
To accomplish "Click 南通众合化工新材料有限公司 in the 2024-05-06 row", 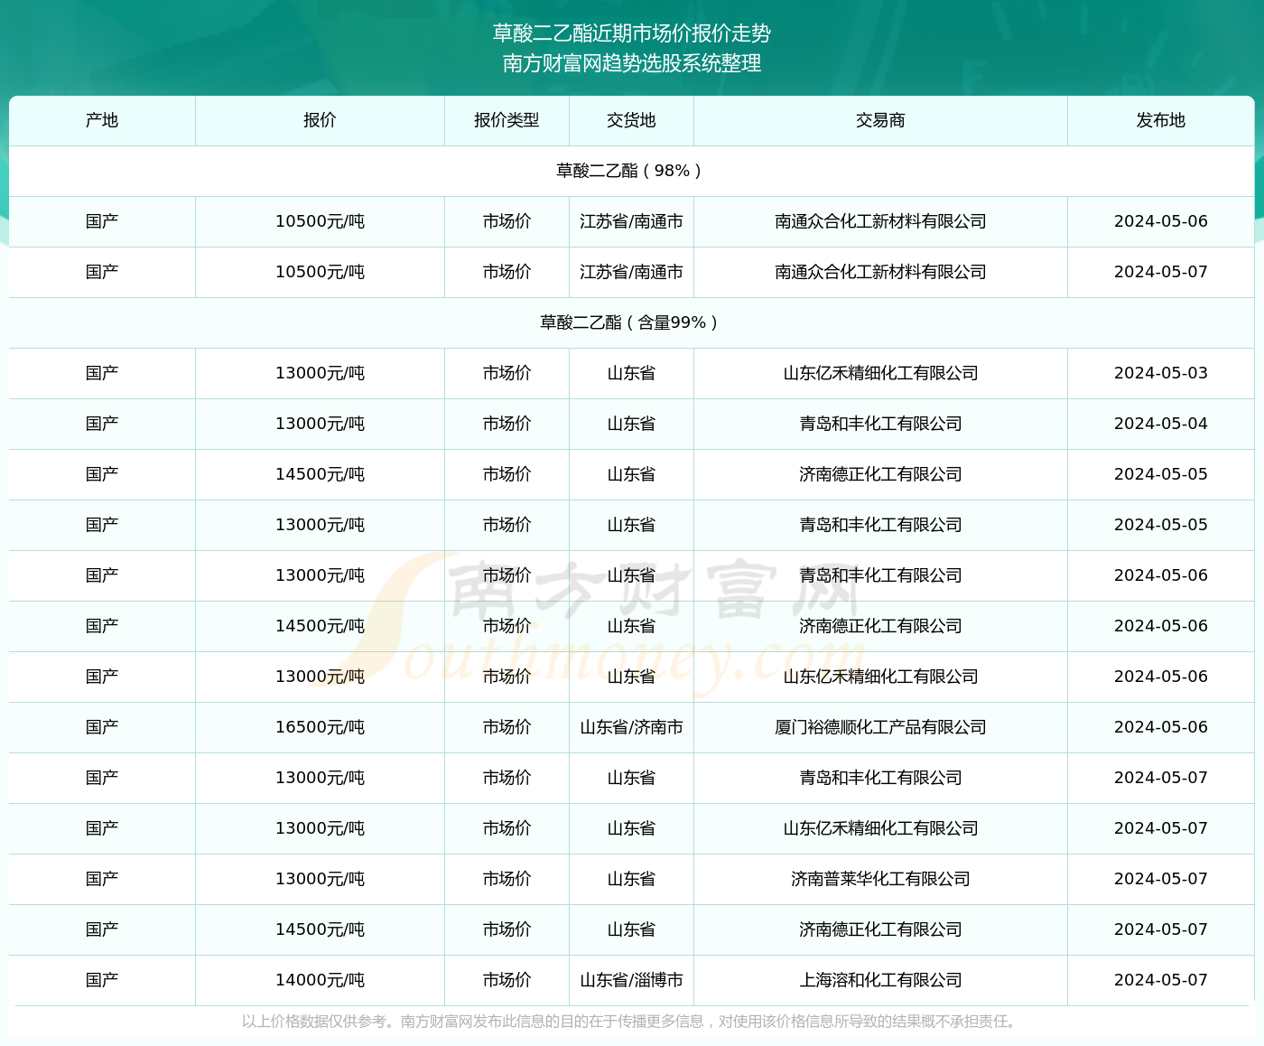I will (x=880, y=221).
